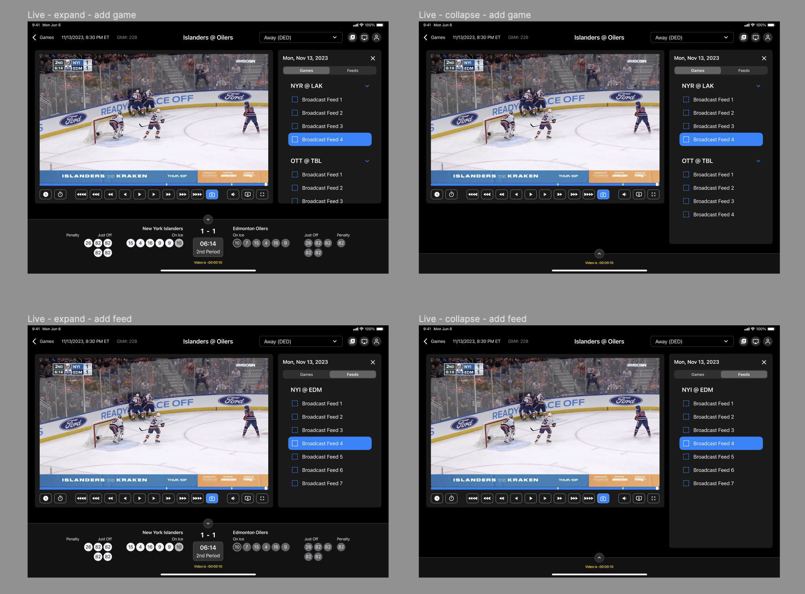
Task: Mute the volume in the bottom-left add-feed mockup
Action: [233, 499]
